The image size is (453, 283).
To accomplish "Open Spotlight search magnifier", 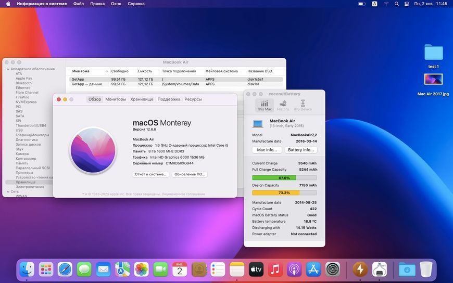I will pyautogui.click(x=397, y=4).
